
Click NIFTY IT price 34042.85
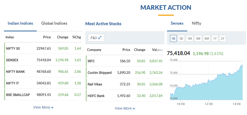pos(44,83)
